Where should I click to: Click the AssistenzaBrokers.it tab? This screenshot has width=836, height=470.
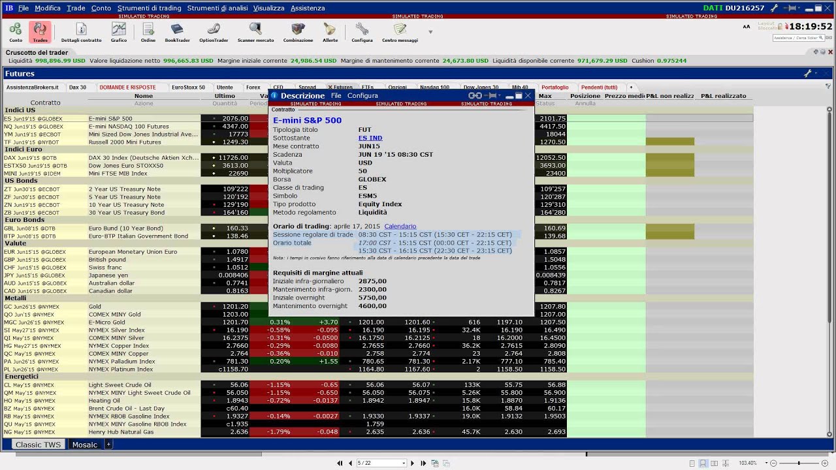[x=33, y=87]
